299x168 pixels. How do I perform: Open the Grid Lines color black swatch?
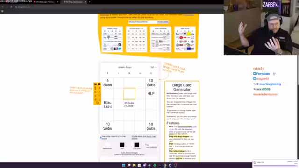[136, 145]
